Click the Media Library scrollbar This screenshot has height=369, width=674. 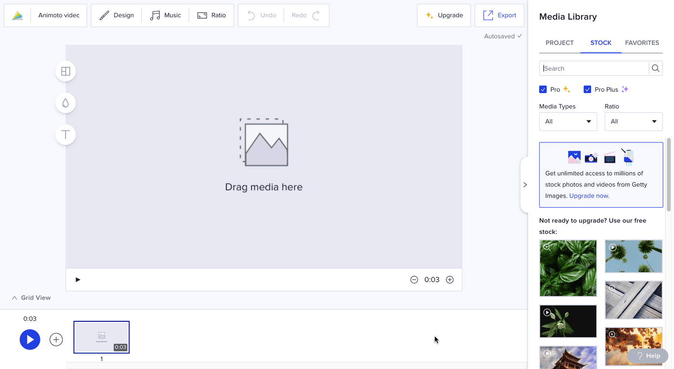click(669, 174)
